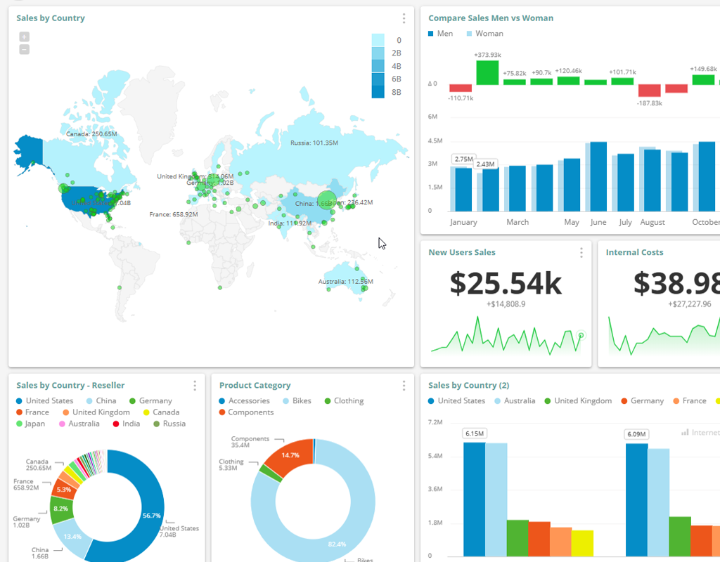Toggle Germany in Reseller chart legend
This screenshot has width=720, height=562.
tap(150, 401)
